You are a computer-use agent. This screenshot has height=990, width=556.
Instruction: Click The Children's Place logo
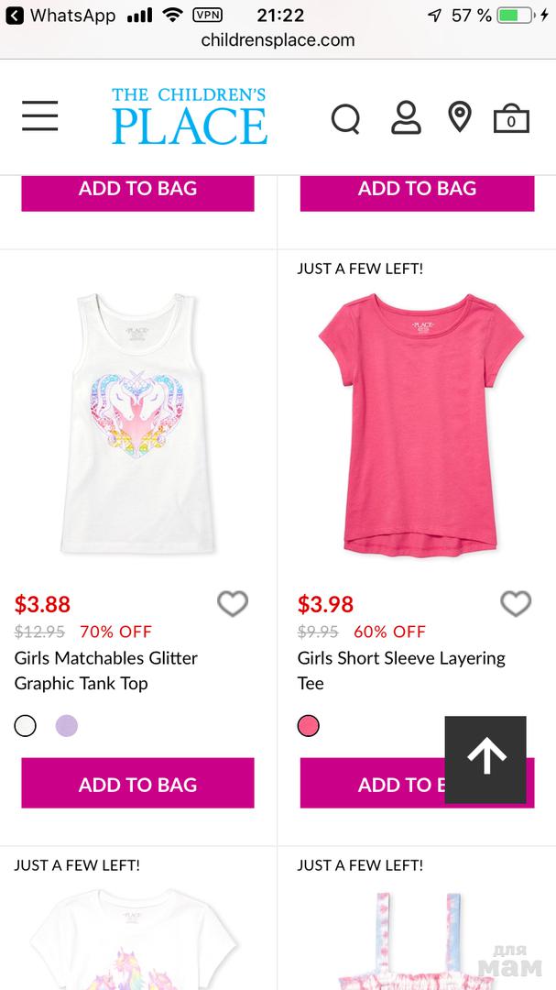coord(190,116)
